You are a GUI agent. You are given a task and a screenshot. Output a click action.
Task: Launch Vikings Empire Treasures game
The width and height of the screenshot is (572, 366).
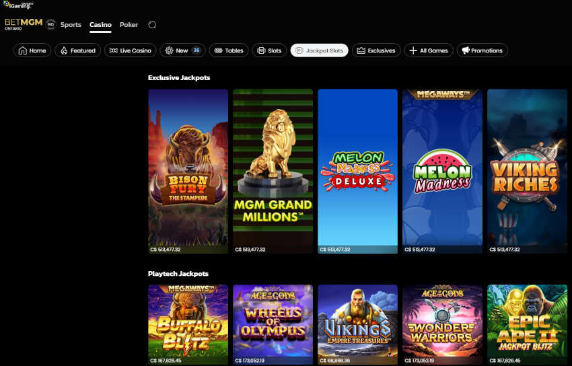[357, 325]
